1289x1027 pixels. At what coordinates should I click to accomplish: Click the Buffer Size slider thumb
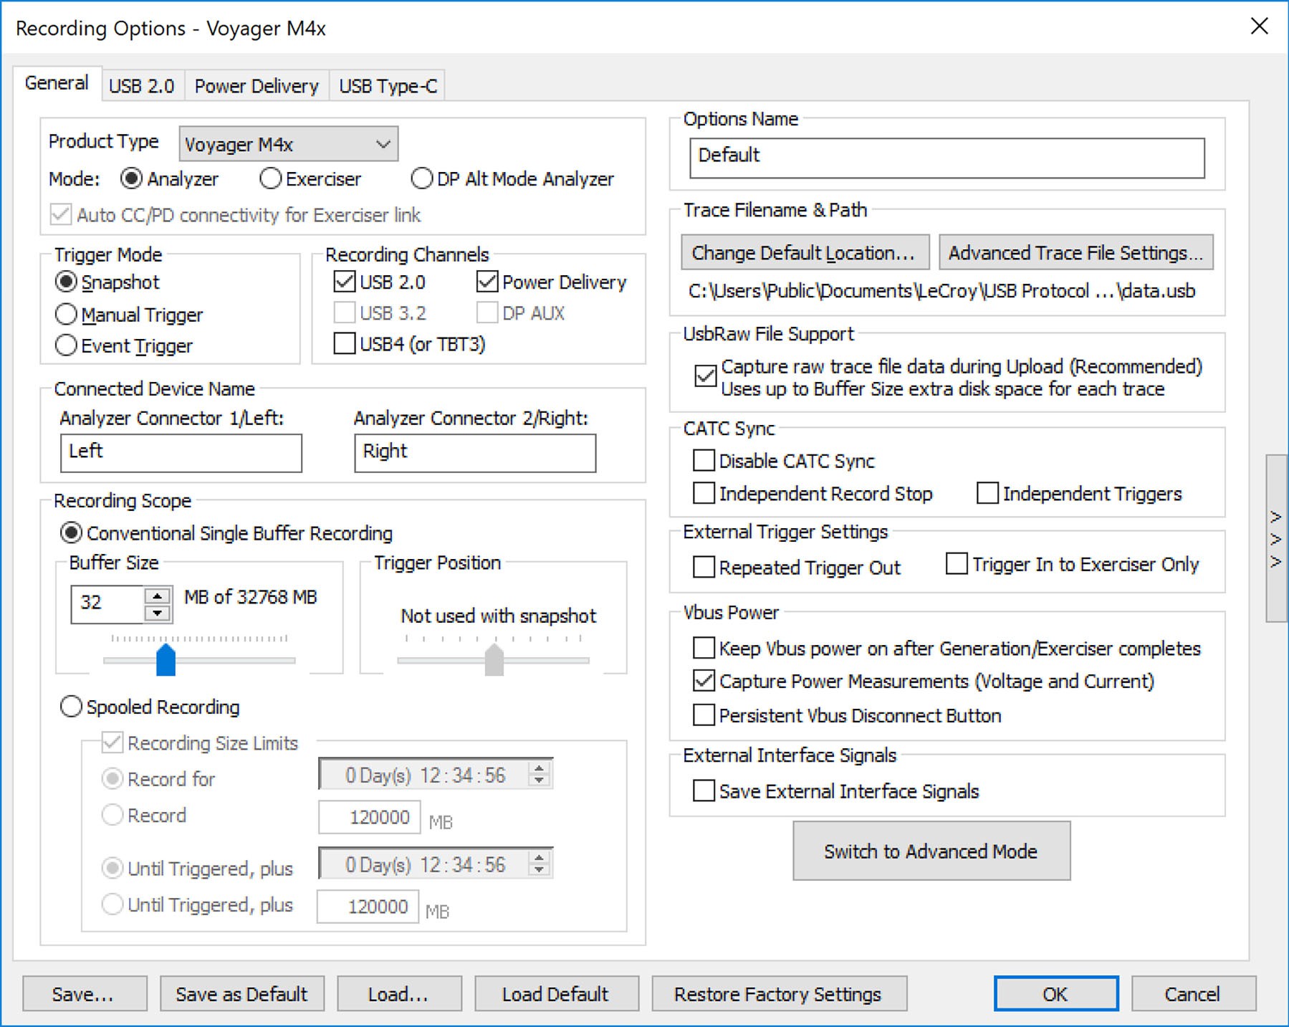[166, 659]
